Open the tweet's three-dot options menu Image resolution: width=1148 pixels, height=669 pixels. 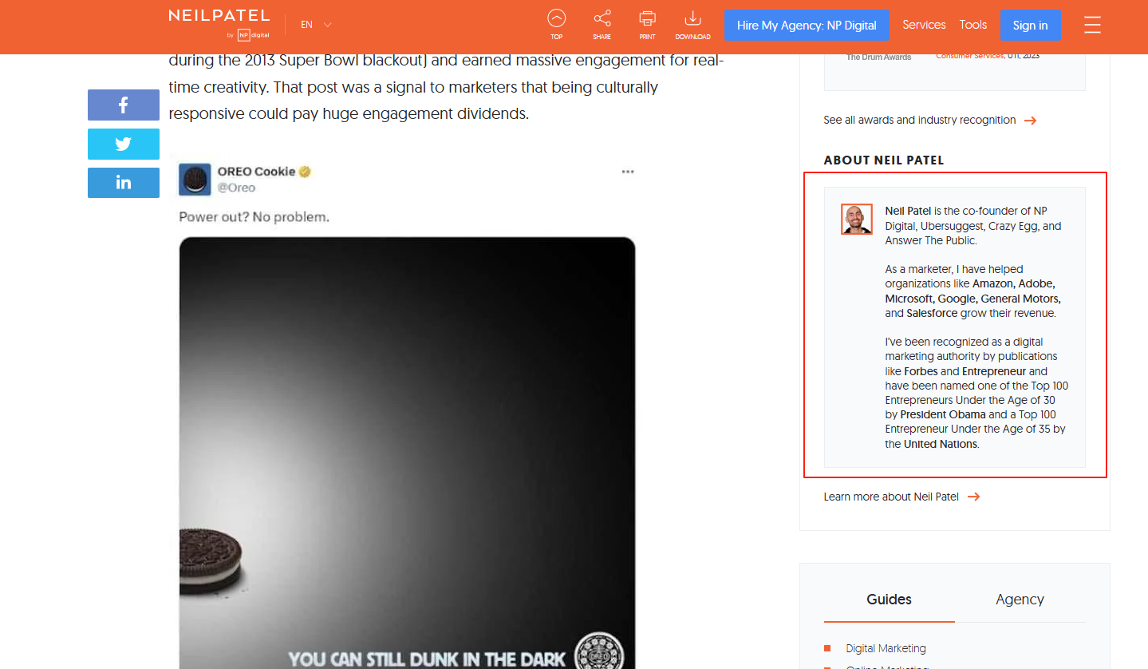tap(628, 172)
